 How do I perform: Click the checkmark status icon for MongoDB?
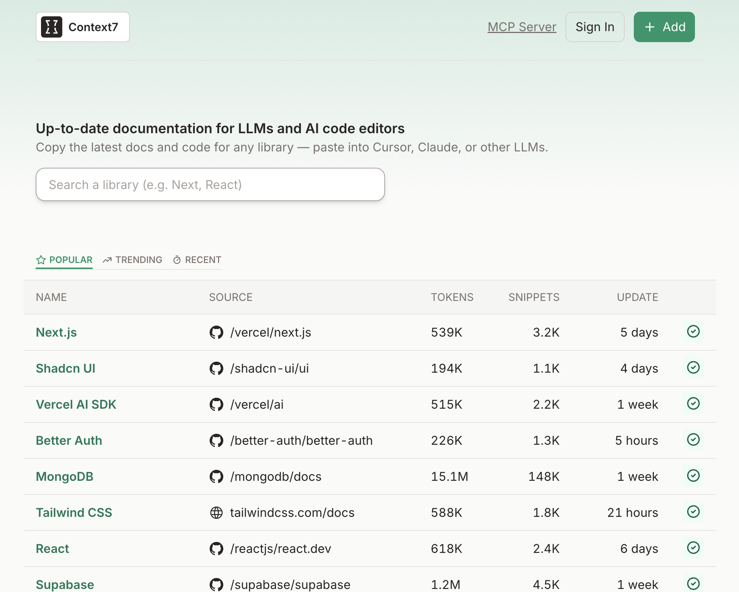693,476
